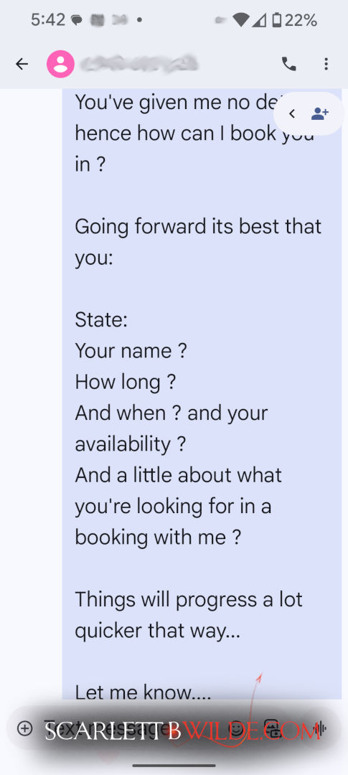Viewport: 348px width, 775px height.
Task: Tap the blurred contact name header
Action: click(x=139, y=64)
